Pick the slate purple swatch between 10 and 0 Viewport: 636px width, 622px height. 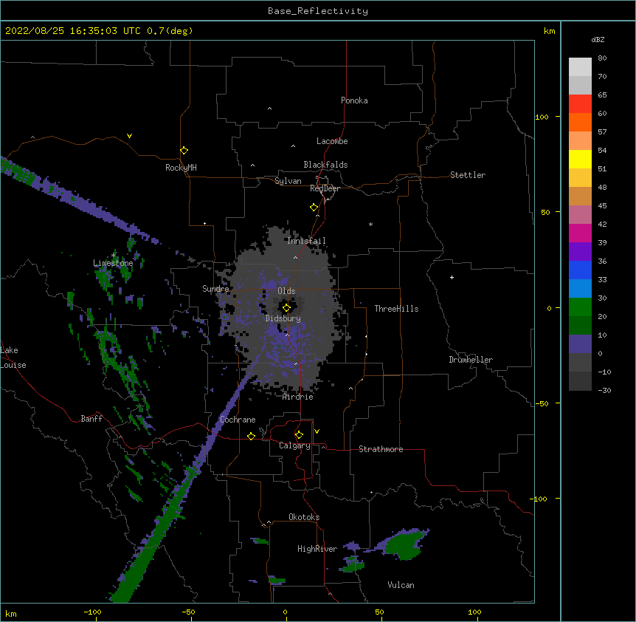[x=580, y=344]
